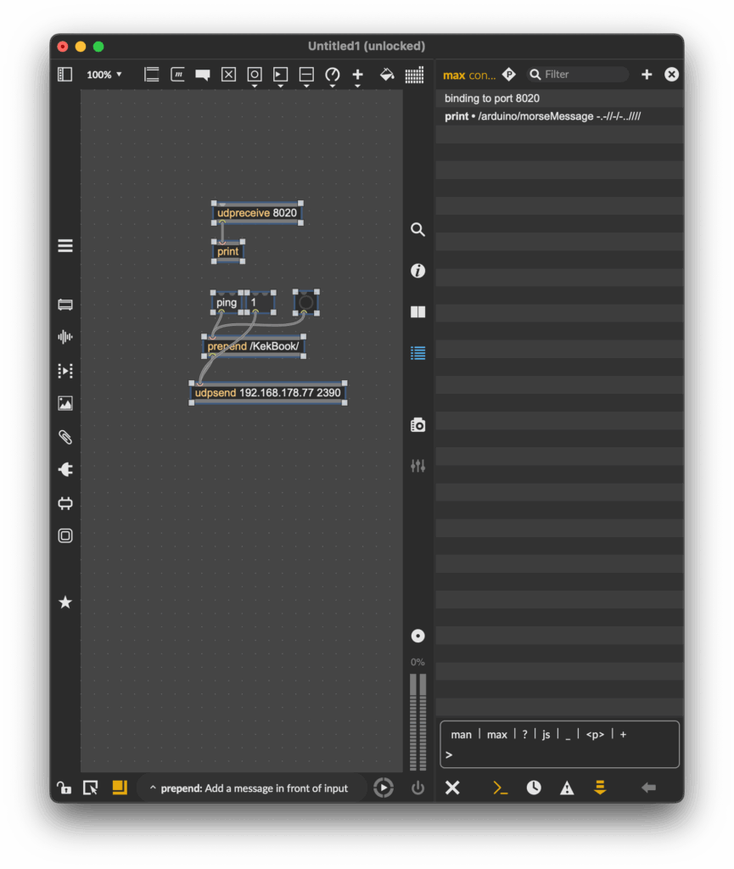Add a dial object from toolbar
The height and width of the screenshot is (869, 734).
[x=333, y=75]
